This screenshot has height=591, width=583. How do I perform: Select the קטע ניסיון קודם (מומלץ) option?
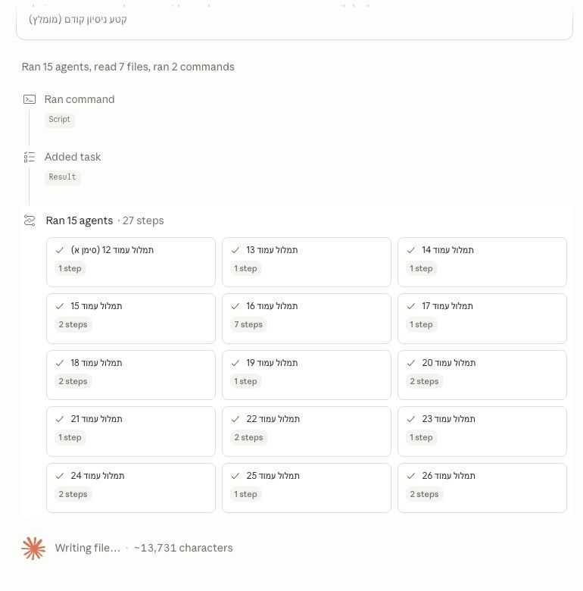click(x=78, y=19)
